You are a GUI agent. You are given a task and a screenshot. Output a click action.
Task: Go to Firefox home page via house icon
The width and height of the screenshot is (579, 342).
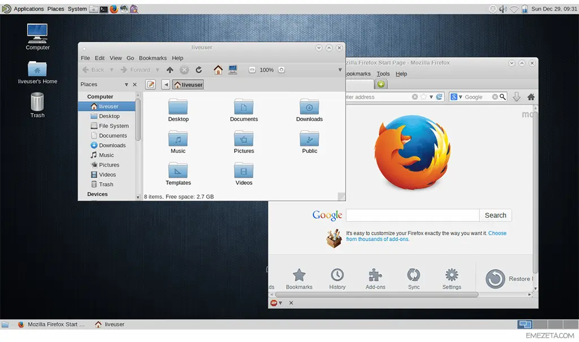pyautogui.click(x=531, y=97)
